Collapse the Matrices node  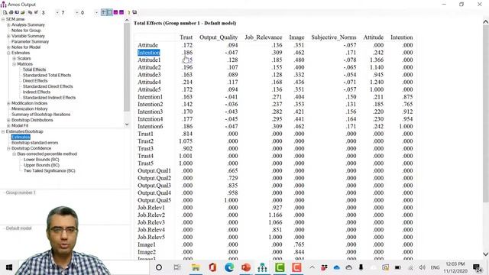tap(15, 64)
